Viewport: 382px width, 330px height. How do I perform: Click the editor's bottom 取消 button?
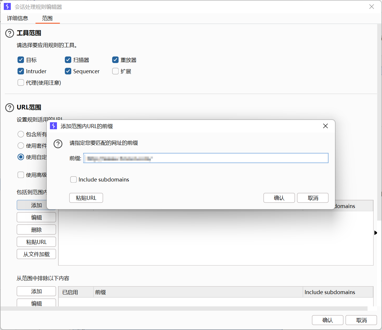[x=361, y=320]
